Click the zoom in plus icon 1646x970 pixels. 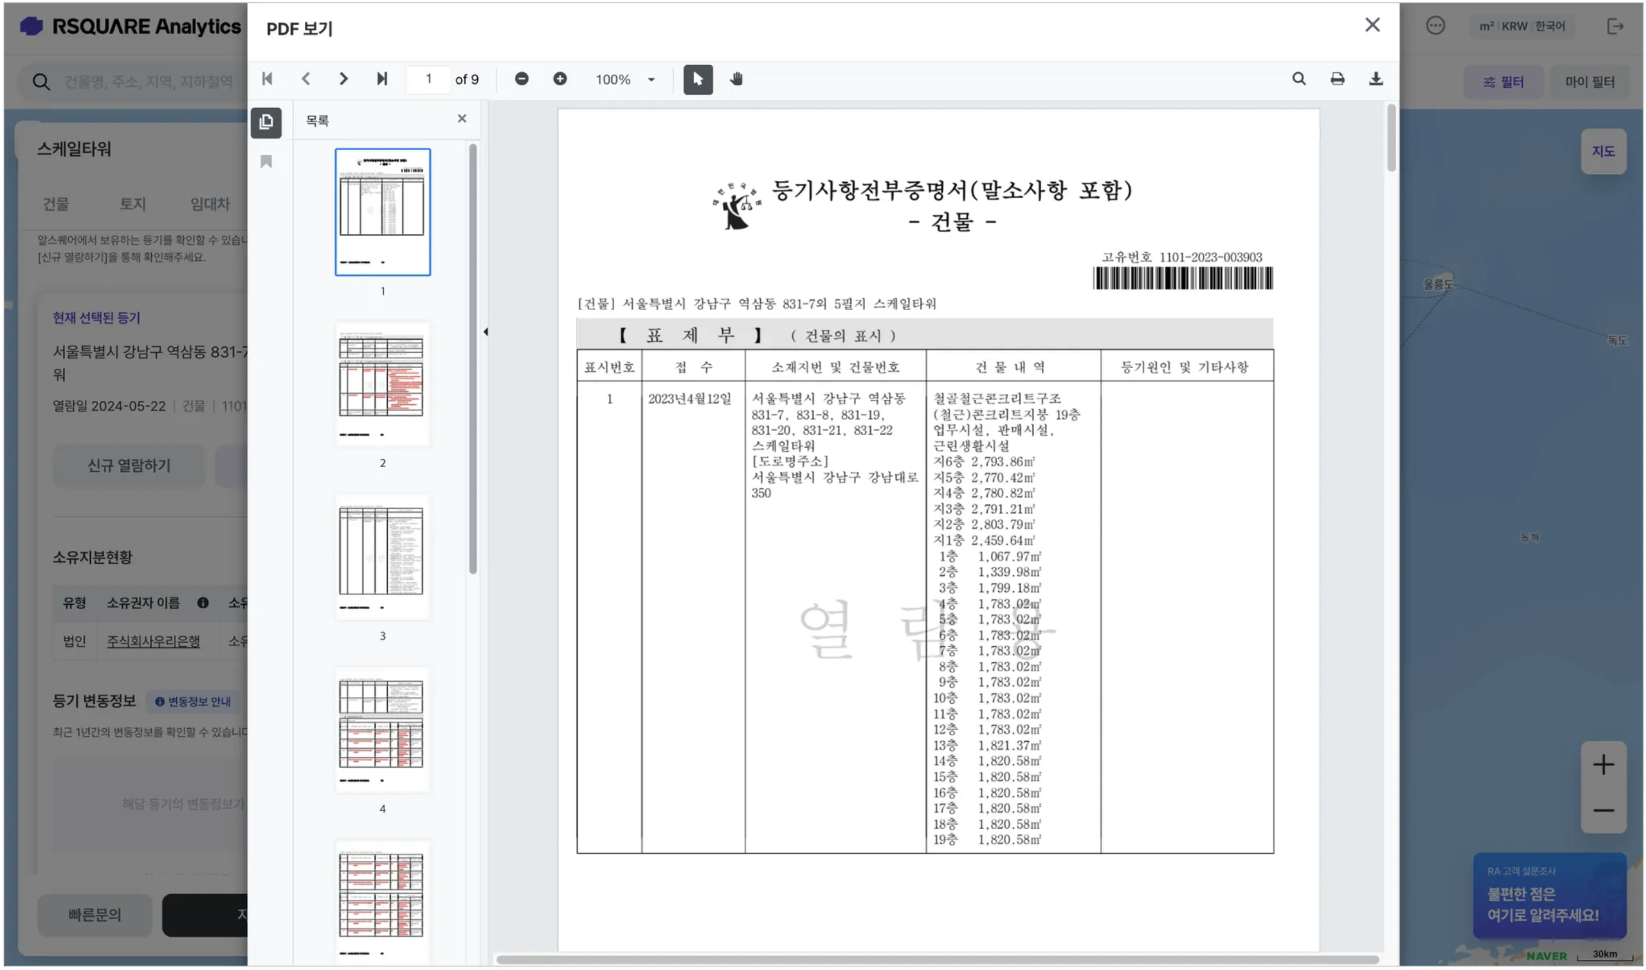coord(560,79)
